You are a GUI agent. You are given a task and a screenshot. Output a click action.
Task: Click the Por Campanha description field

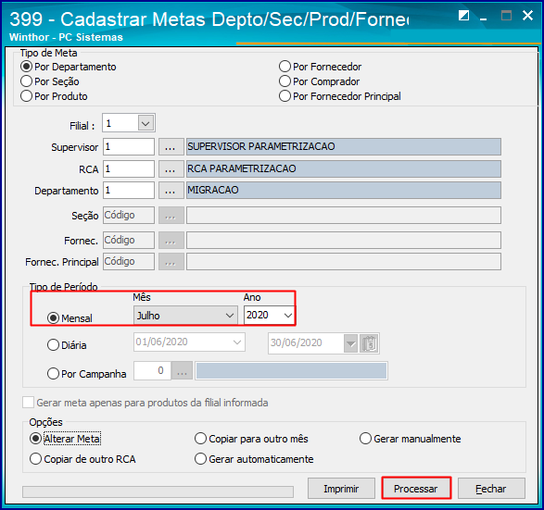291,371
